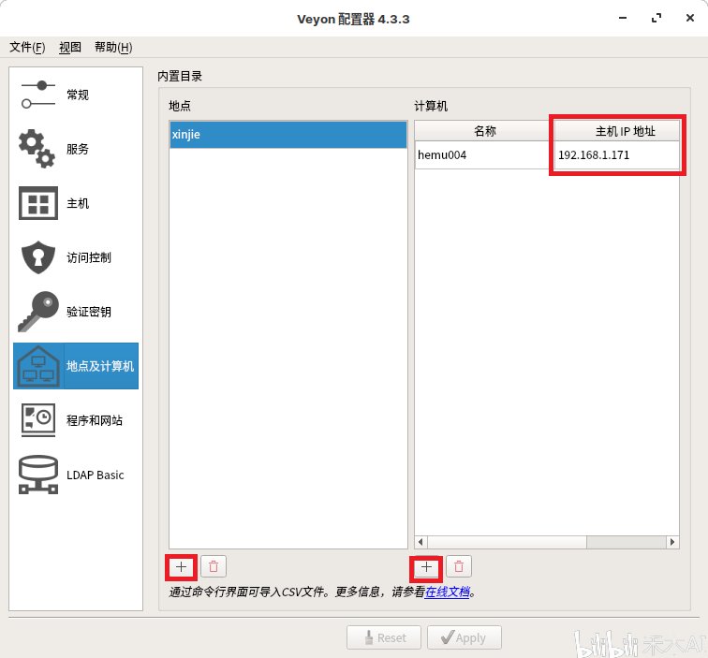This screenshot has width=708, height=658.
Task: Select the 地点及计算机 locations page
Action: [76, 366]
